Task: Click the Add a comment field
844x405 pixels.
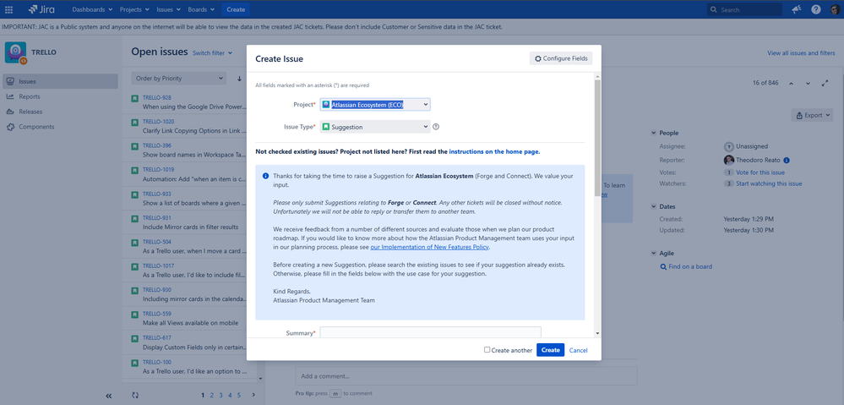Action: coord(466,376)
